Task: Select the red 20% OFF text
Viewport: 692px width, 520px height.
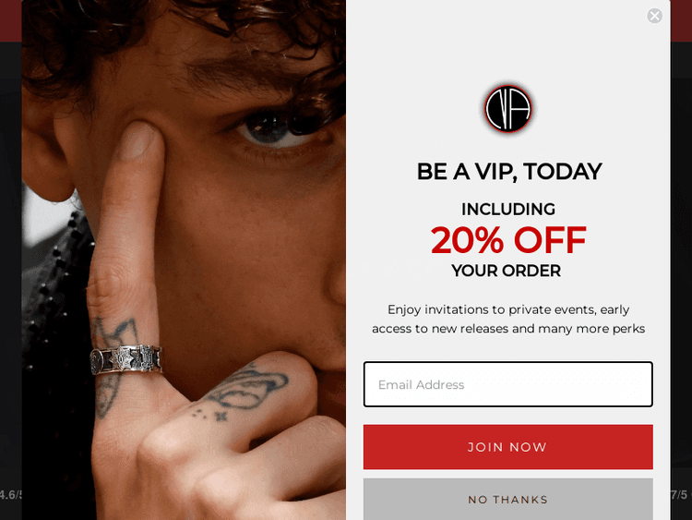Action: (508, 240)
